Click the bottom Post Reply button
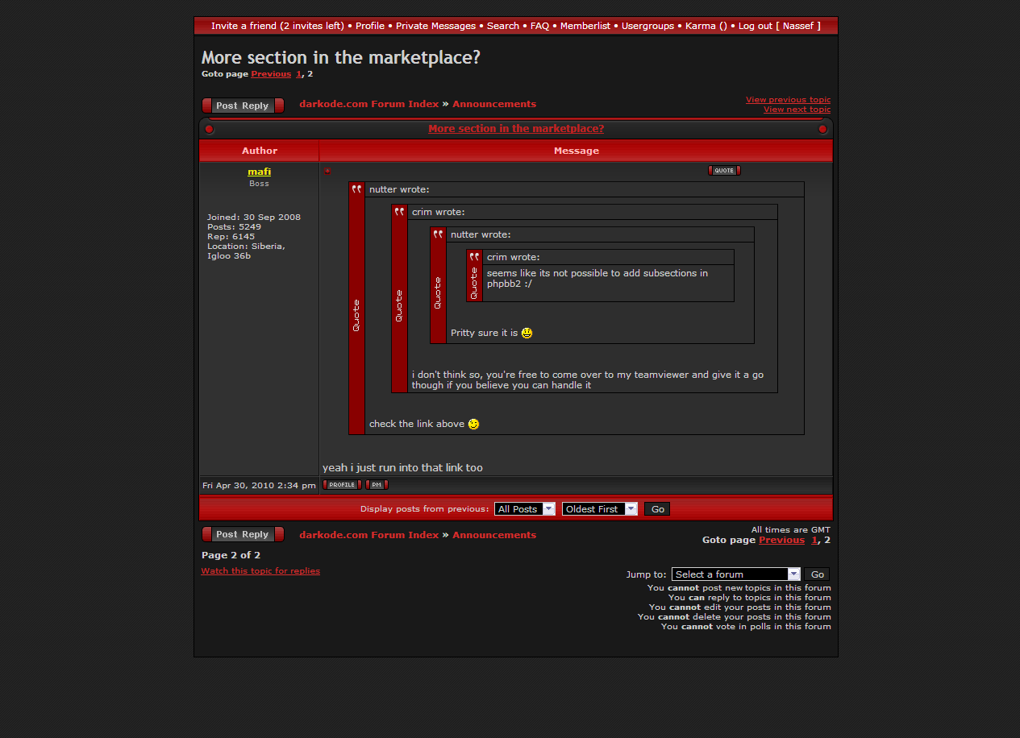This screenshot has height=738, width=1020. coord(243,534)
